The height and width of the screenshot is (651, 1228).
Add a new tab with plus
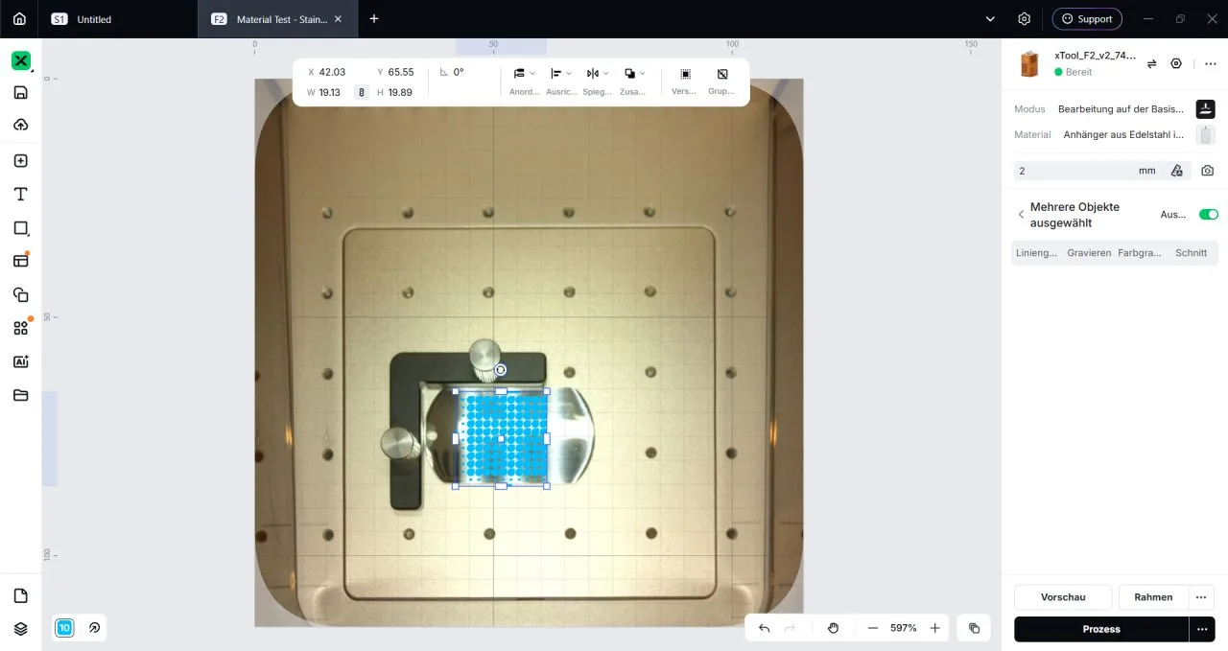[x=374, y=18]
